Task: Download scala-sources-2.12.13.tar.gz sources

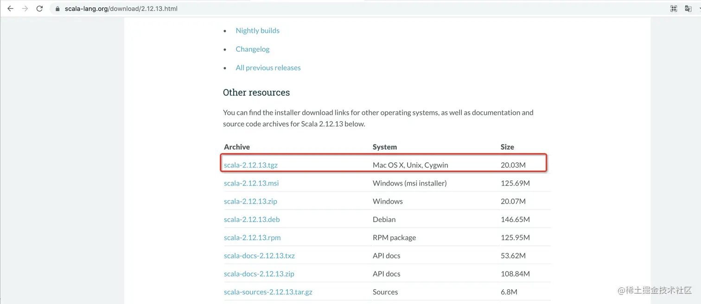Action: point(268,292)
